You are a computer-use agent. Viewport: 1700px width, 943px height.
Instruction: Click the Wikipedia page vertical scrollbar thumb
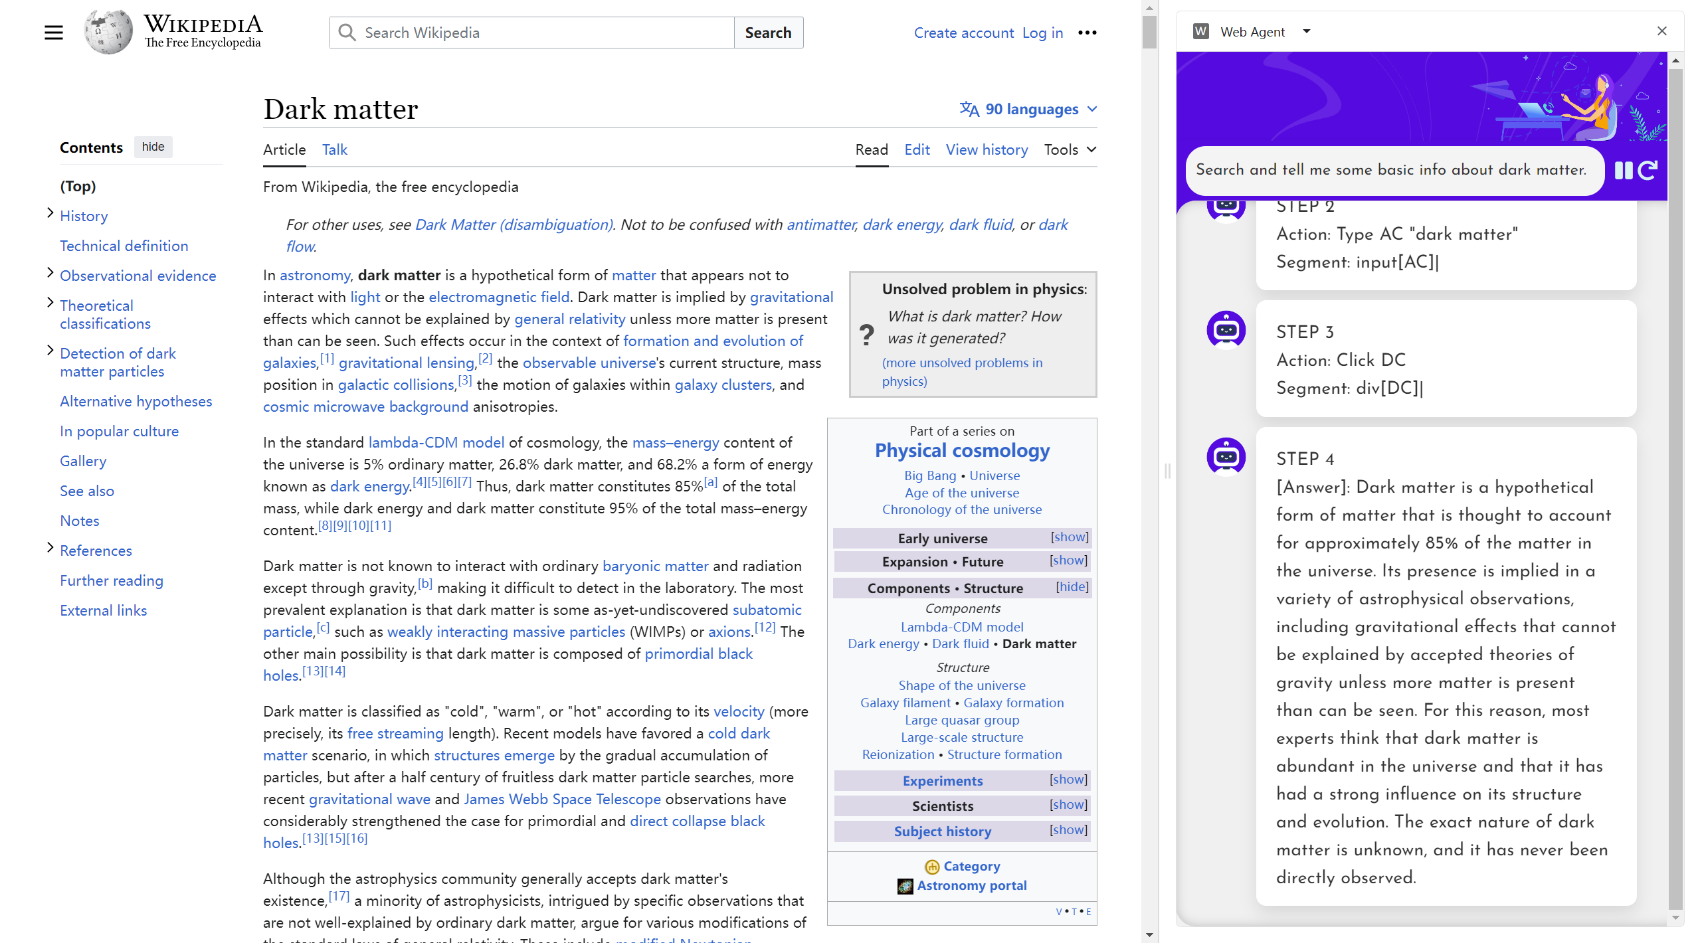[1149, 32]
